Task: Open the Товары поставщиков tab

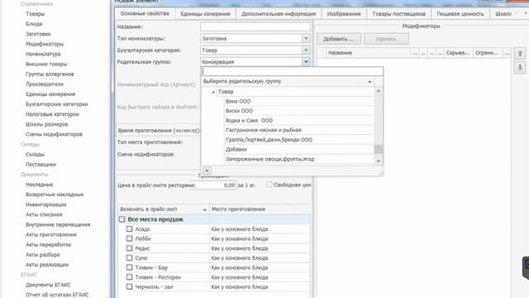Action: 398,14
